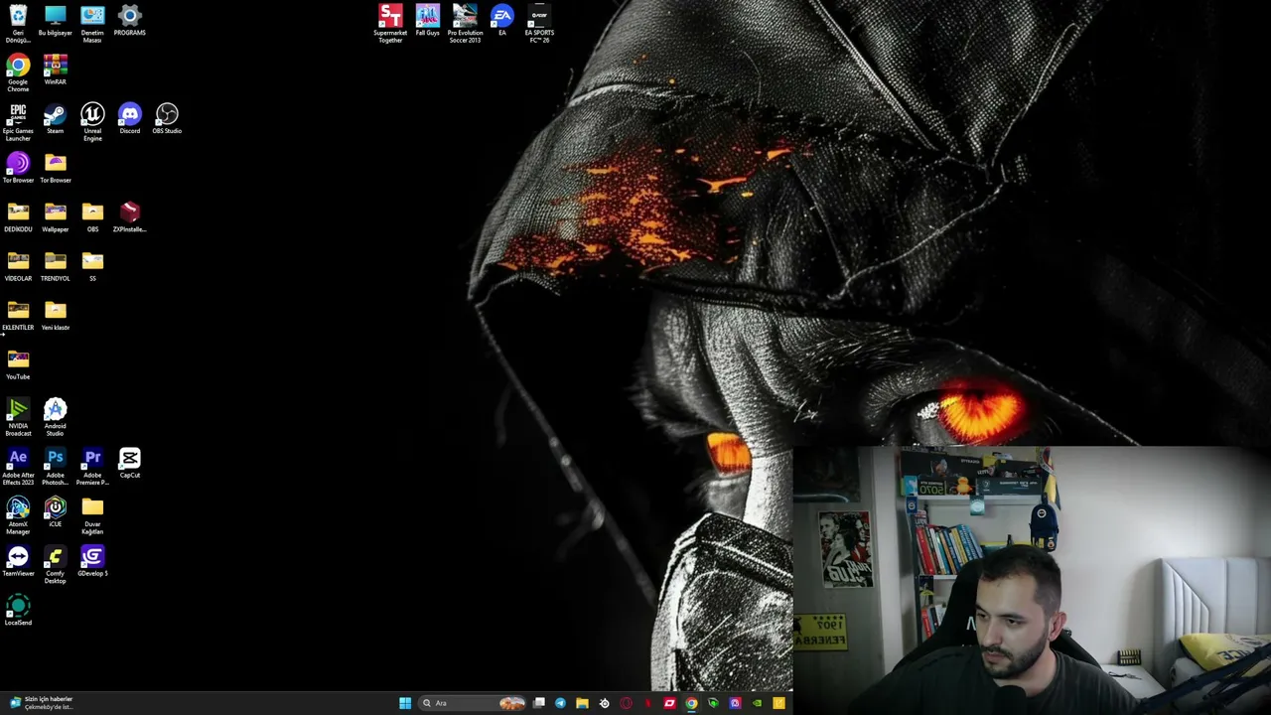Launch GDevelop 5 from the desktop
Screen dimensions: 1271x715
tap(92, 562)
